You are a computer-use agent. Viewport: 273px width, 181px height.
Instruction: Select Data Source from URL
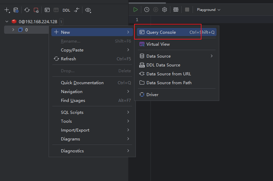(x=169, y=74)
